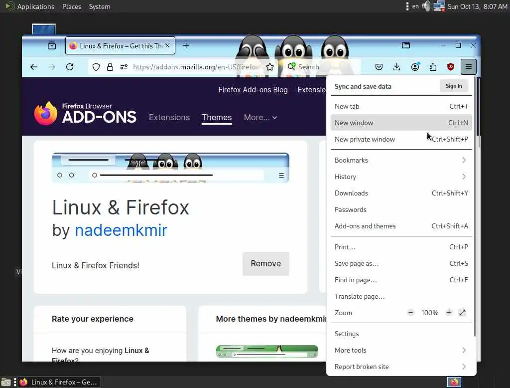Screen dimensions: 510x388
Task: Open a new tab with plus button
Action: [186, 46]
